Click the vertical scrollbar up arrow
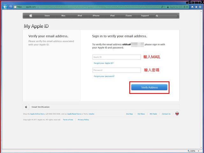The image size is (204, 153). click(201, 11)
